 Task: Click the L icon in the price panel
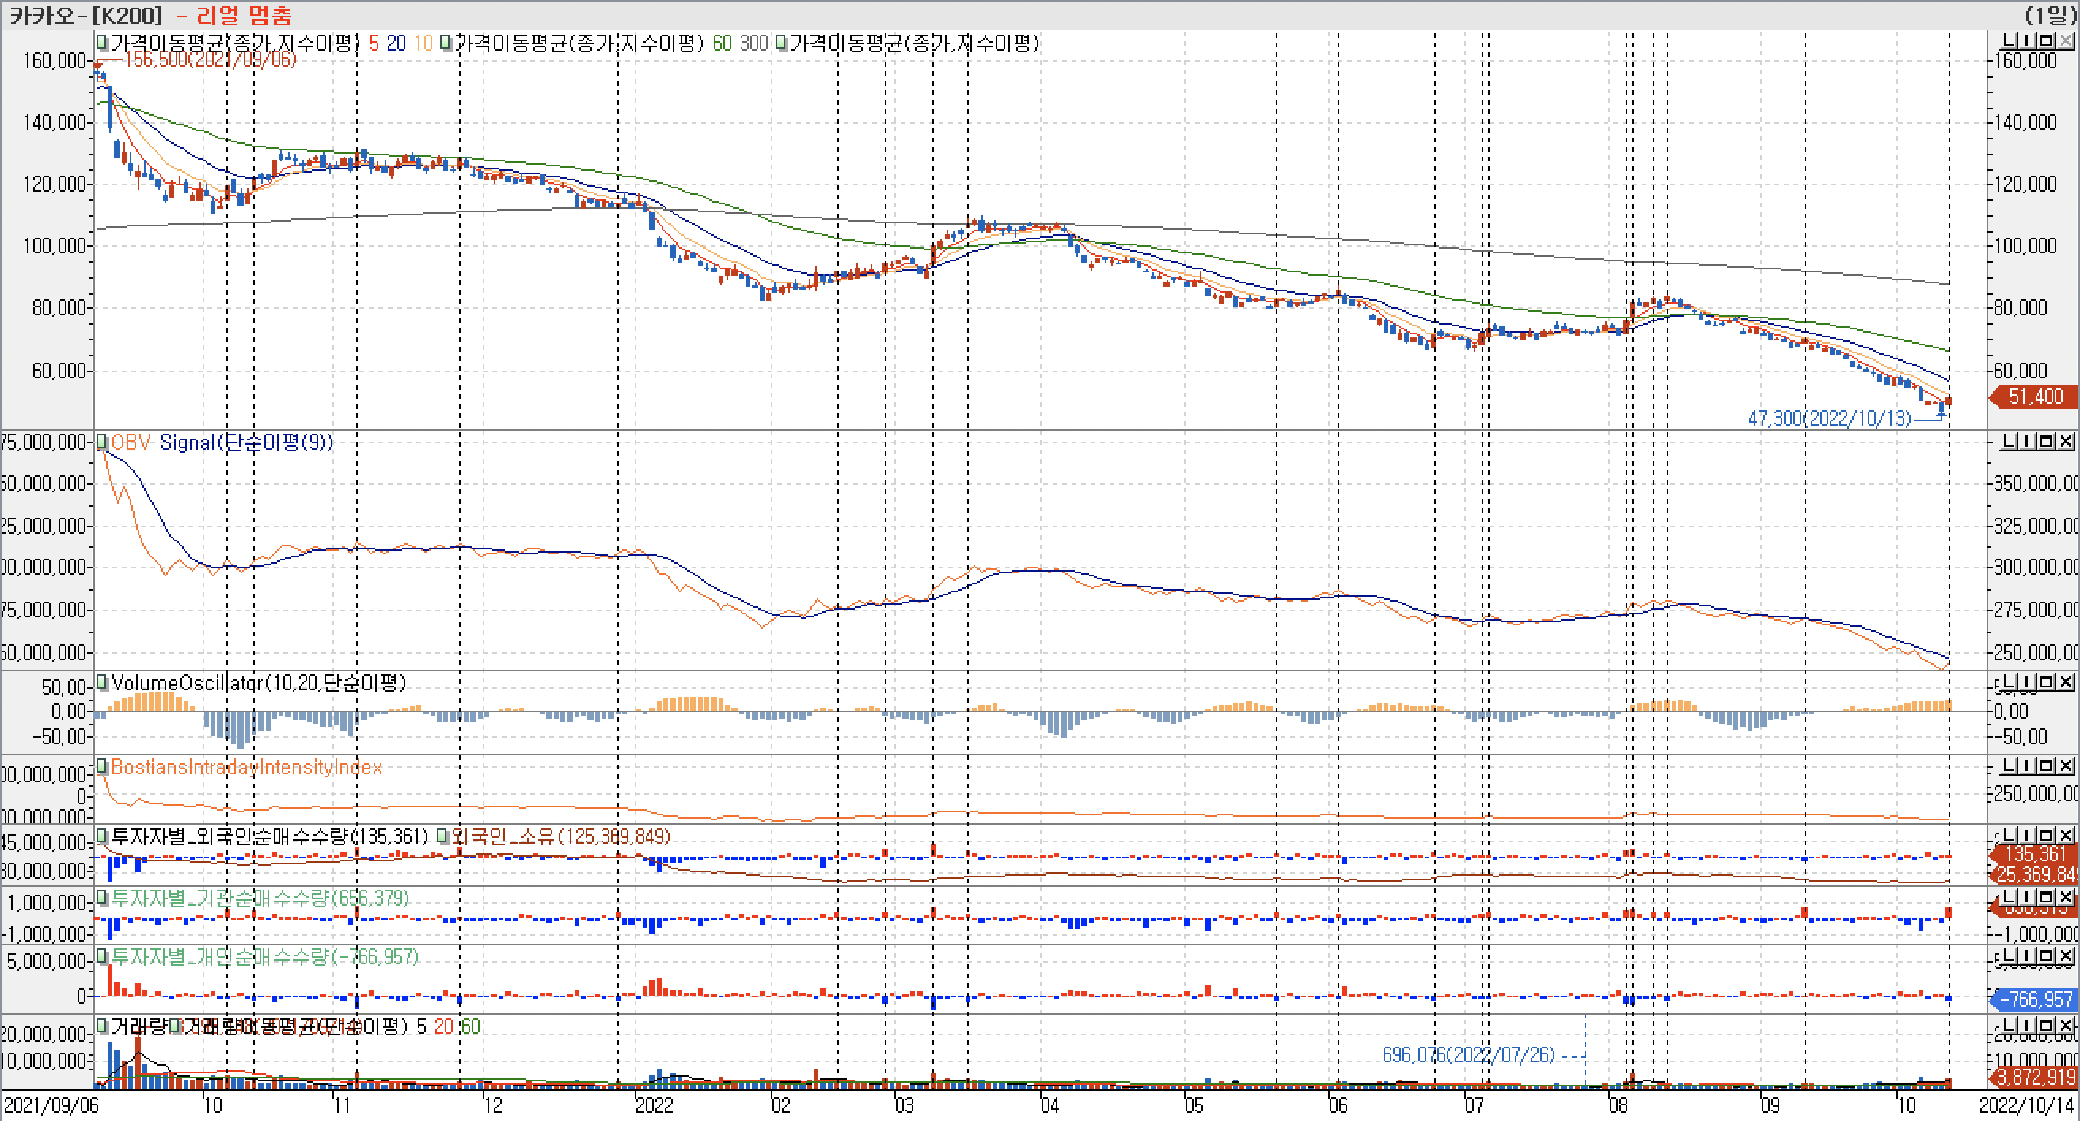[x=2010, y=40]
